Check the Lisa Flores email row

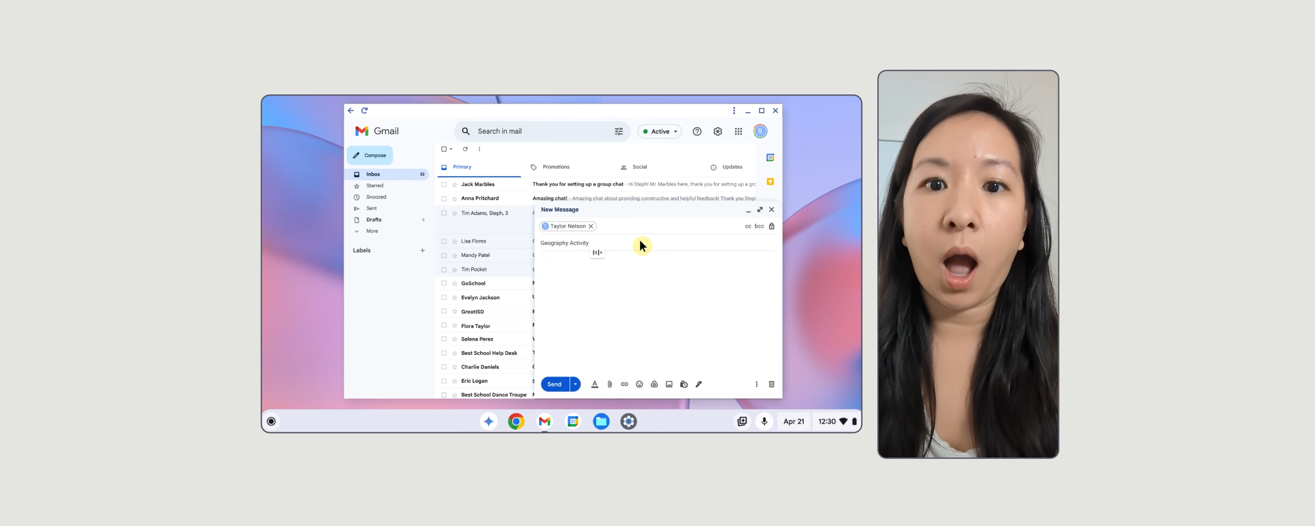[x=444, y=241]
